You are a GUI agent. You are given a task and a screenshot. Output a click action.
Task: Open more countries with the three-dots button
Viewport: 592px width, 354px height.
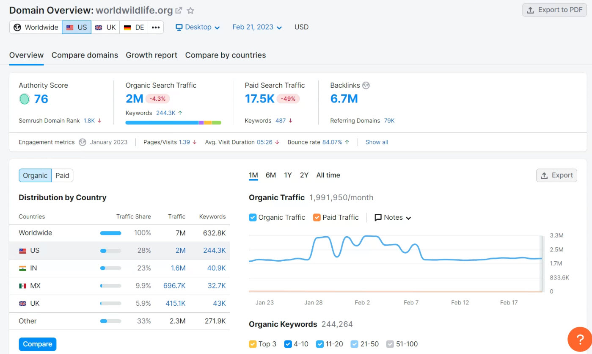156,27
